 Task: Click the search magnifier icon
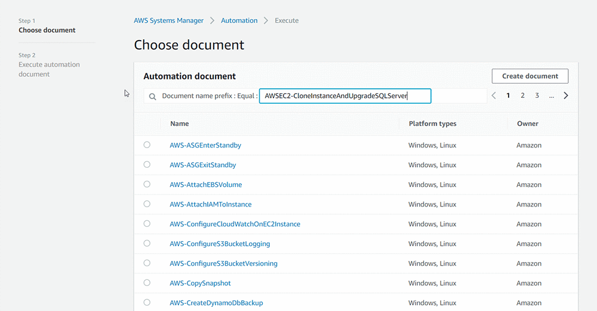point(153,96)
